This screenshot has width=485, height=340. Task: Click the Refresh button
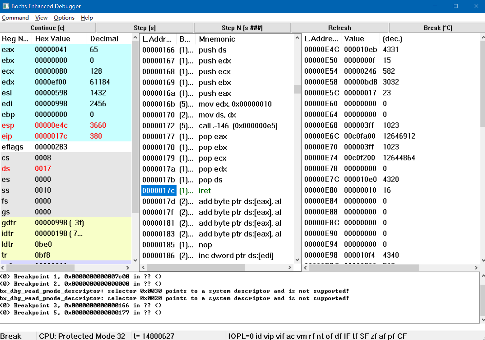340,28
